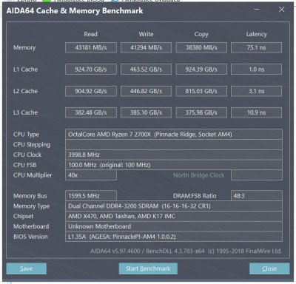The height and width of the screenshot is (284, 296).
Task: Click the empty CPU Stepping field
Action: (174, 145)
